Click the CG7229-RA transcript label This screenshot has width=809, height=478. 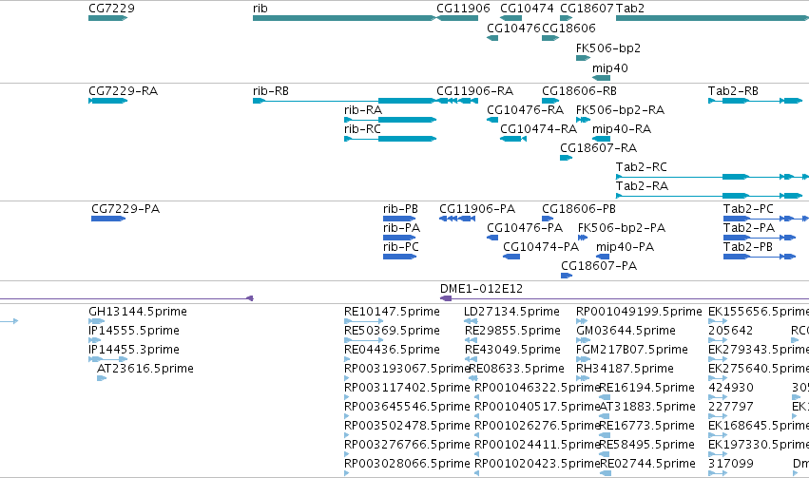point(123,91)
